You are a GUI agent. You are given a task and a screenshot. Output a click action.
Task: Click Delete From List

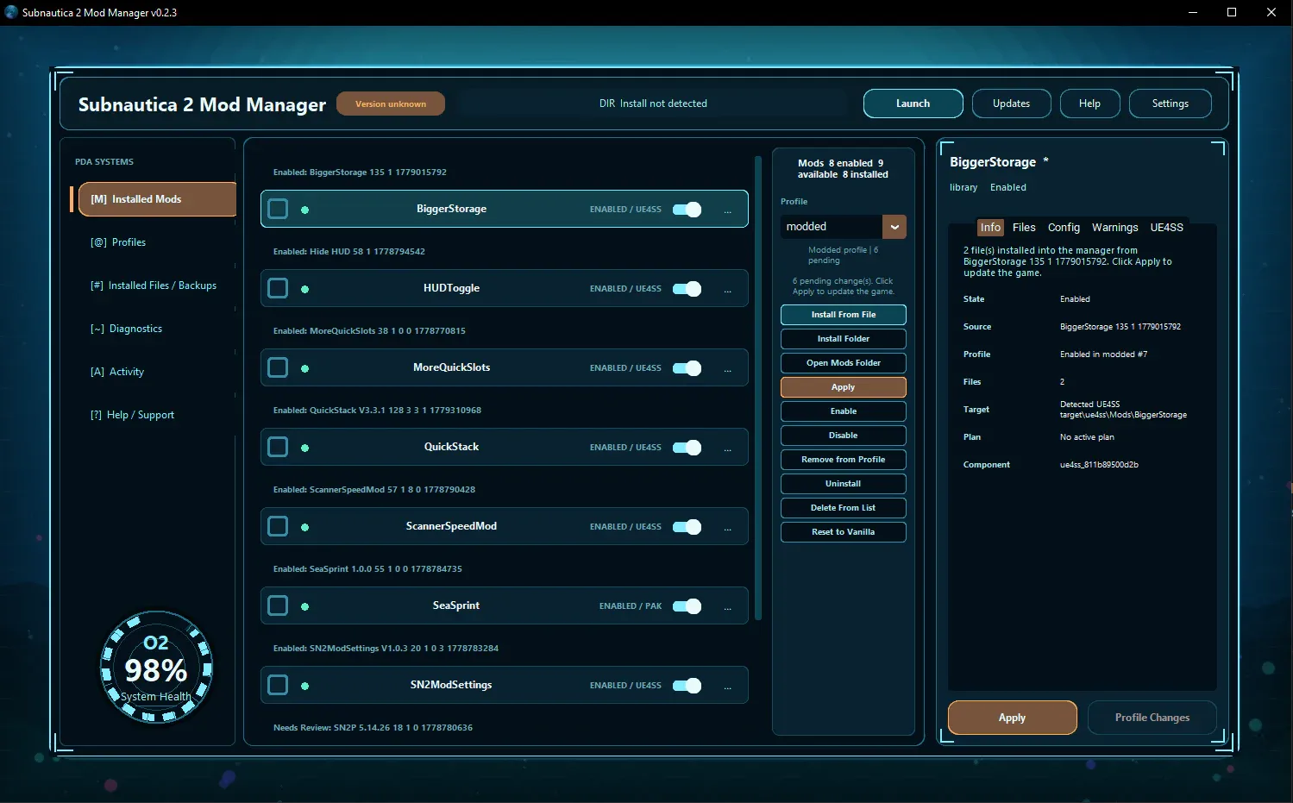pyautogui.click(x=844, y=508)
